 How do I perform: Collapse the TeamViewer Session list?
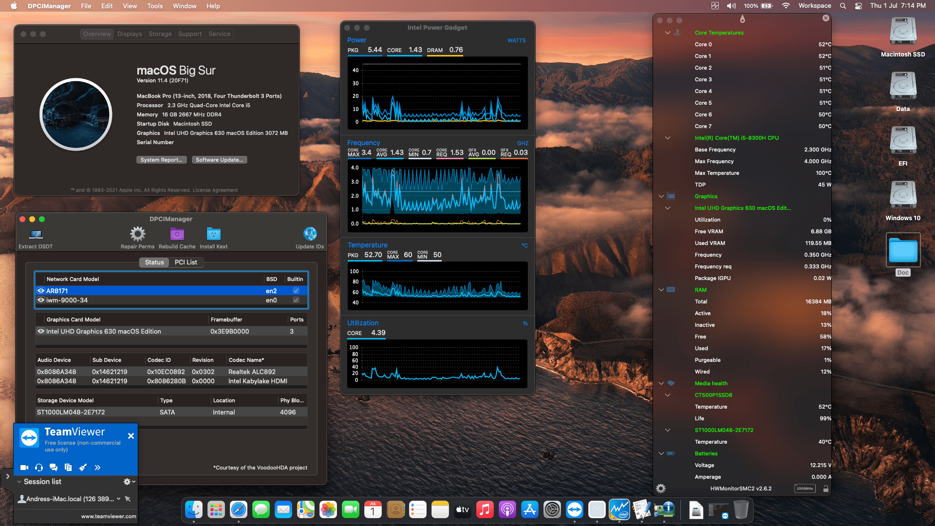pos(19,482)
